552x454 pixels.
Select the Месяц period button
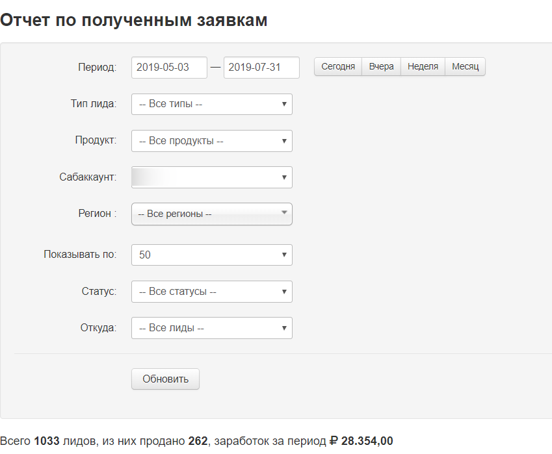coord(465,67)
